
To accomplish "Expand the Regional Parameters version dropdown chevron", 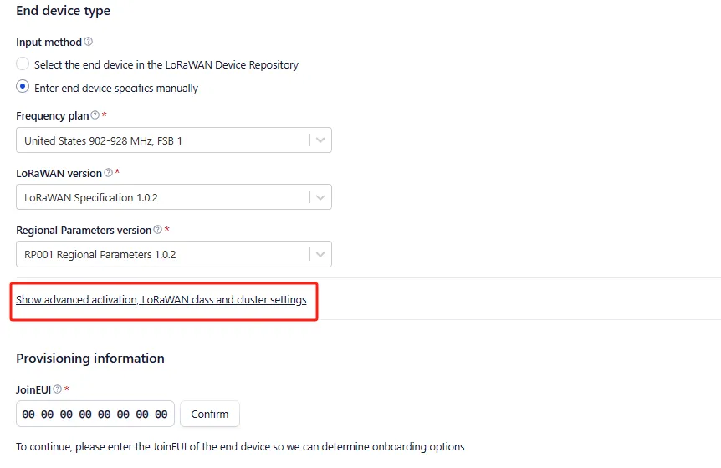I will [320, 254].
